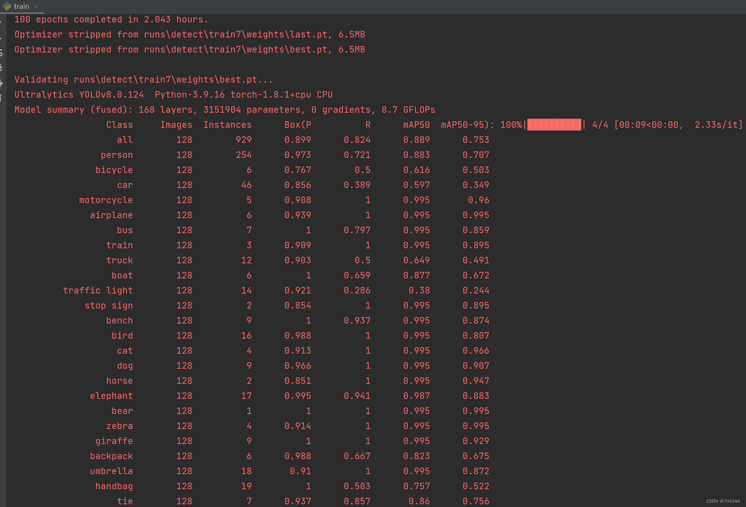Click mAP50 value 0.649 for truck
The image size is (746, 507).
417,260
